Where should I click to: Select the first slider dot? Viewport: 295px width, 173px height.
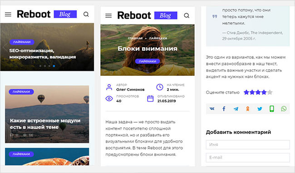pos(40,66)
